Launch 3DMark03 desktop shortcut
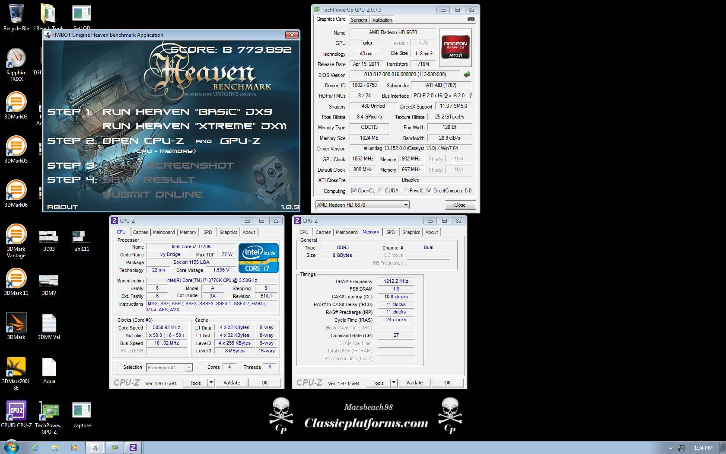Viewport: 726px width, 454px height. pos(16,106)
